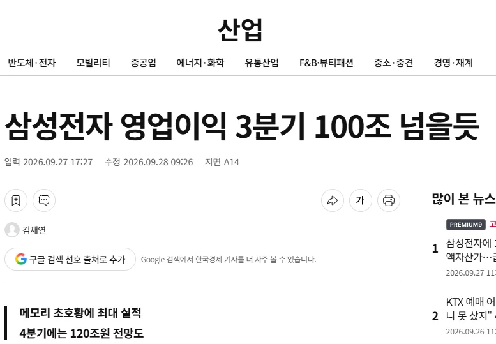The width and height of the screenshot is (496, 344).
Task: Click the subheading 4분기에는 120조원 전망도
Action: pyautogui.click(x=82, y=333)
